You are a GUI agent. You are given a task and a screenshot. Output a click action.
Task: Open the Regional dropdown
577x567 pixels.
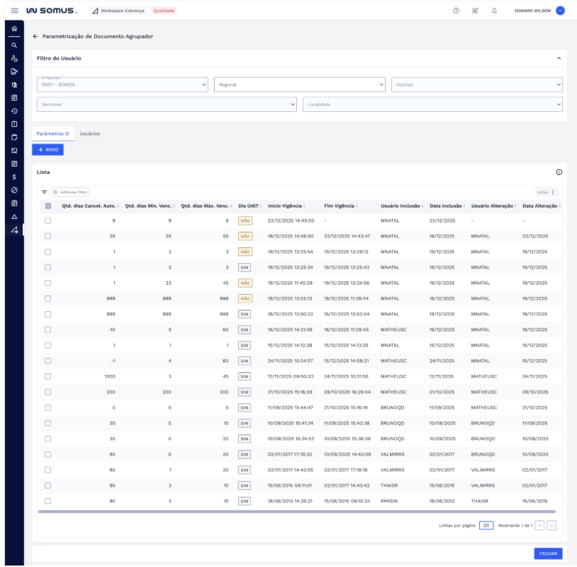pyautogui.click(x=299, y=84)
